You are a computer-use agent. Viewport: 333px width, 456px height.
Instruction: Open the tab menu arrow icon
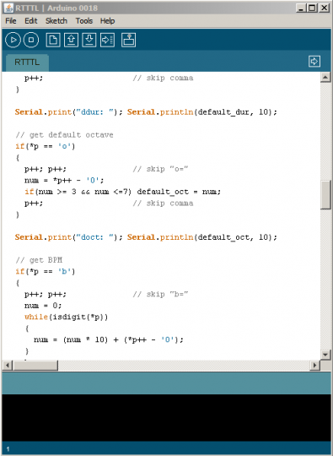[x=314, y=62]
